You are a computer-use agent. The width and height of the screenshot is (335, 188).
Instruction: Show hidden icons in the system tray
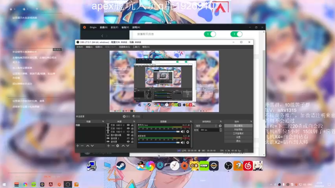click(x=271, y=184)
